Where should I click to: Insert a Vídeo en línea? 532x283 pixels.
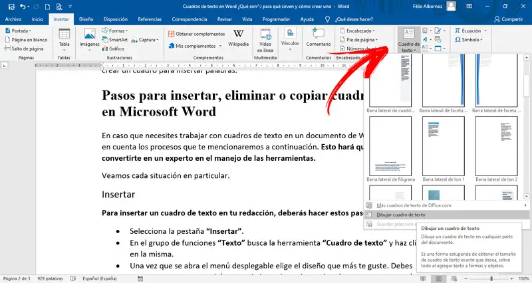265,41
